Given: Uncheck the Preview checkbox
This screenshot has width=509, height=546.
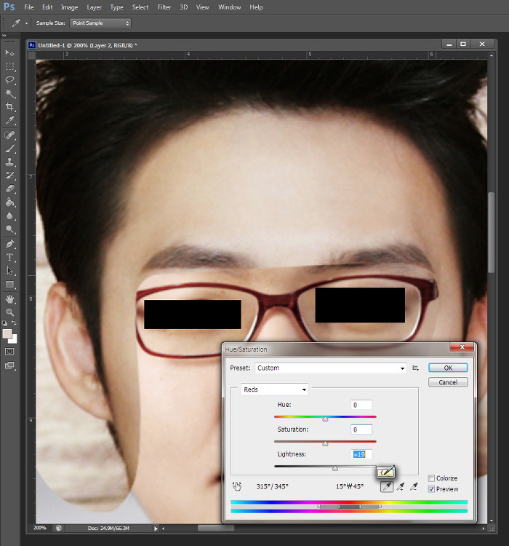Looking at the screenshot, I should tap(432, 489).
